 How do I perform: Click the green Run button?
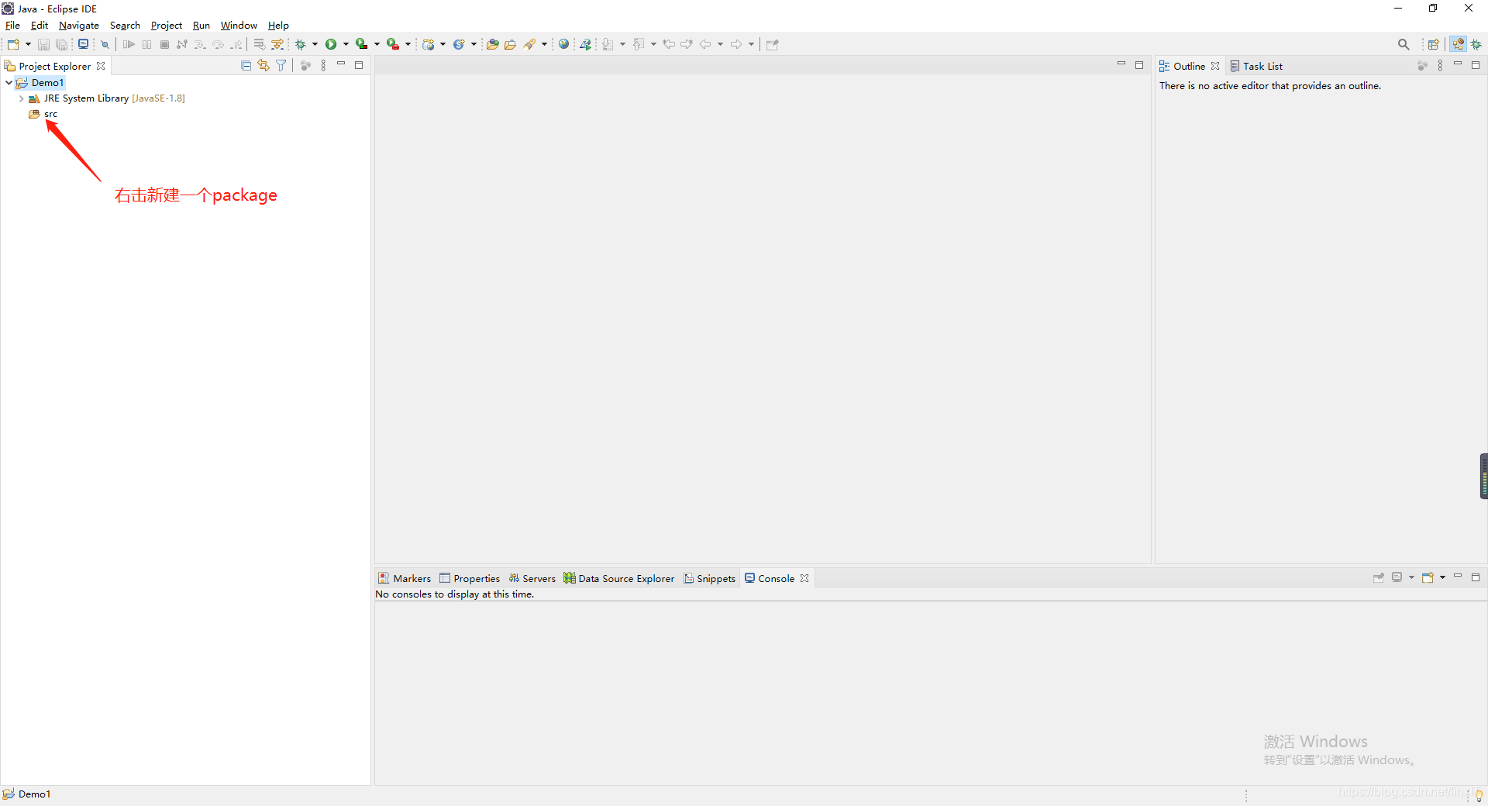click(331, 44)
